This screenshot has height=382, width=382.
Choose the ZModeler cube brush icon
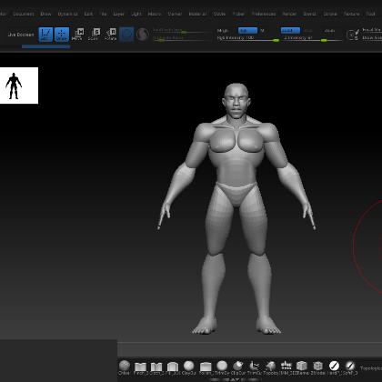tap(317, 367)
